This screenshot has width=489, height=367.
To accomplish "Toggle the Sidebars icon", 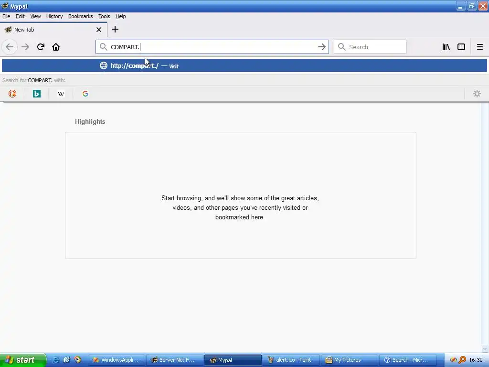I will click(461, 47).
